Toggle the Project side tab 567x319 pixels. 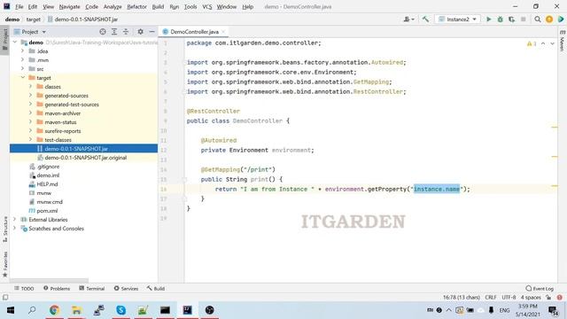[4, 40]
